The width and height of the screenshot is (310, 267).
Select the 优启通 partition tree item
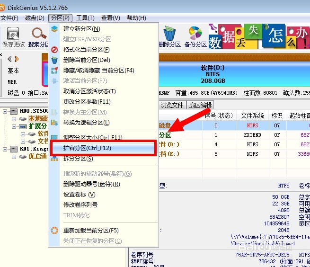click(x=38, y=157)
